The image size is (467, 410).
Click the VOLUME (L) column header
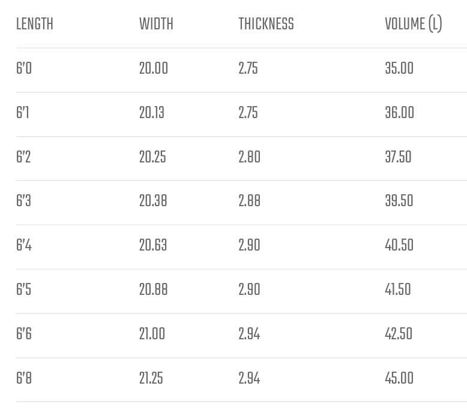click(x=414, y=24)
